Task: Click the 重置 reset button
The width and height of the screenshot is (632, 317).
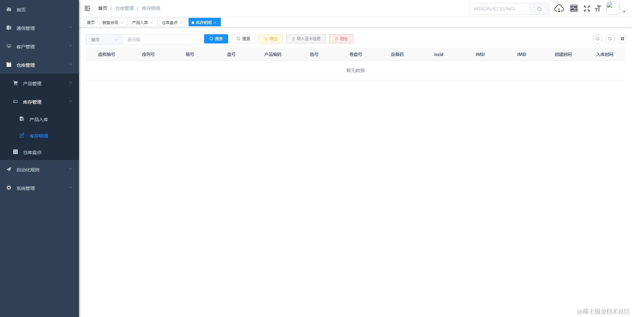Action: pyautogui.click(x=243, y=39)
